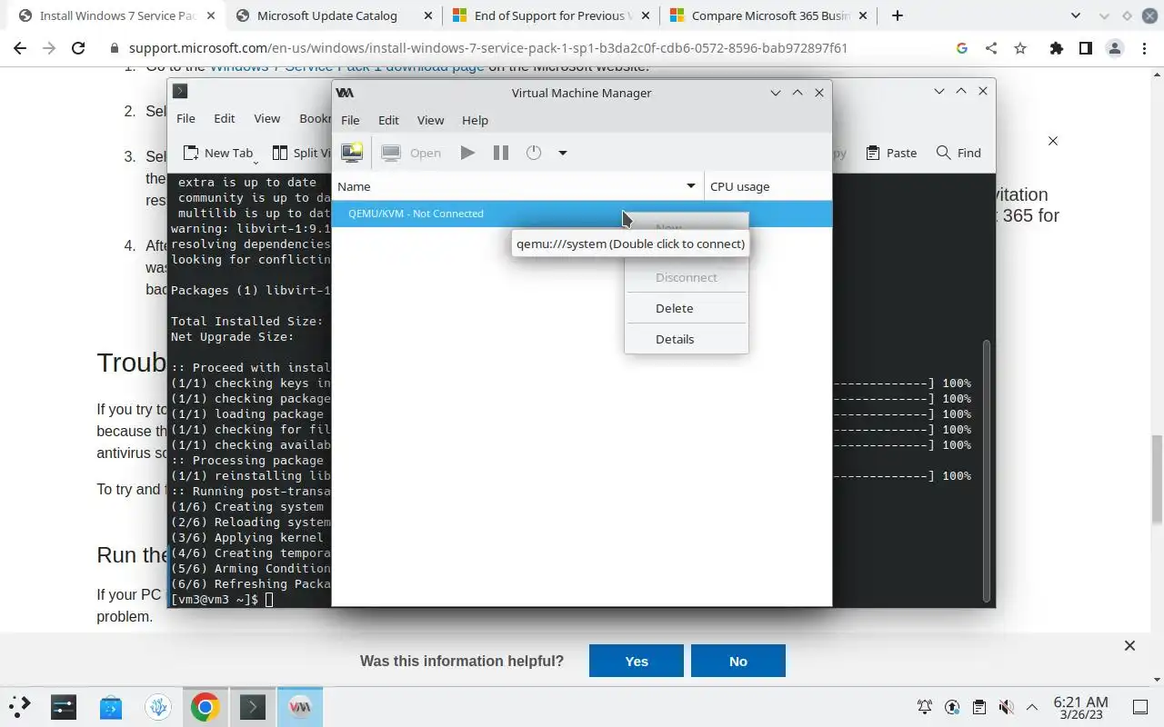Open View menu in Virtual Machine Manager
The height and width of the screenshot is (727, 1164).
(430, 120)
